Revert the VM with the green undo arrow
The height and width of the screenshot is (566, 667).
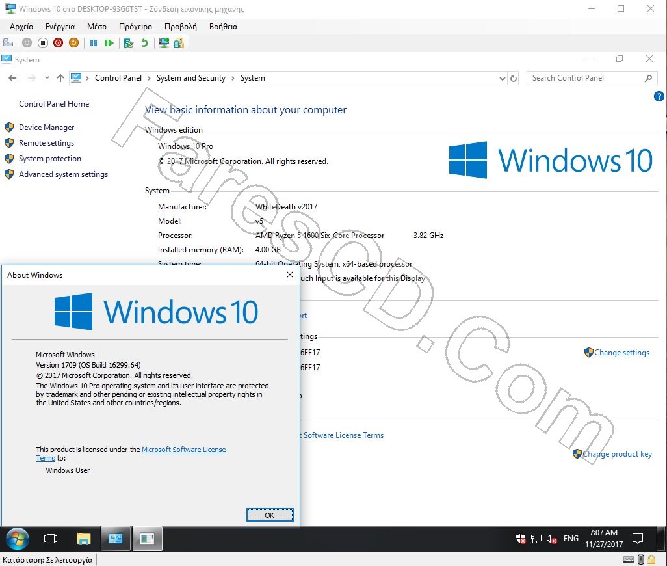pyautogui.click(x=144, y=42)
